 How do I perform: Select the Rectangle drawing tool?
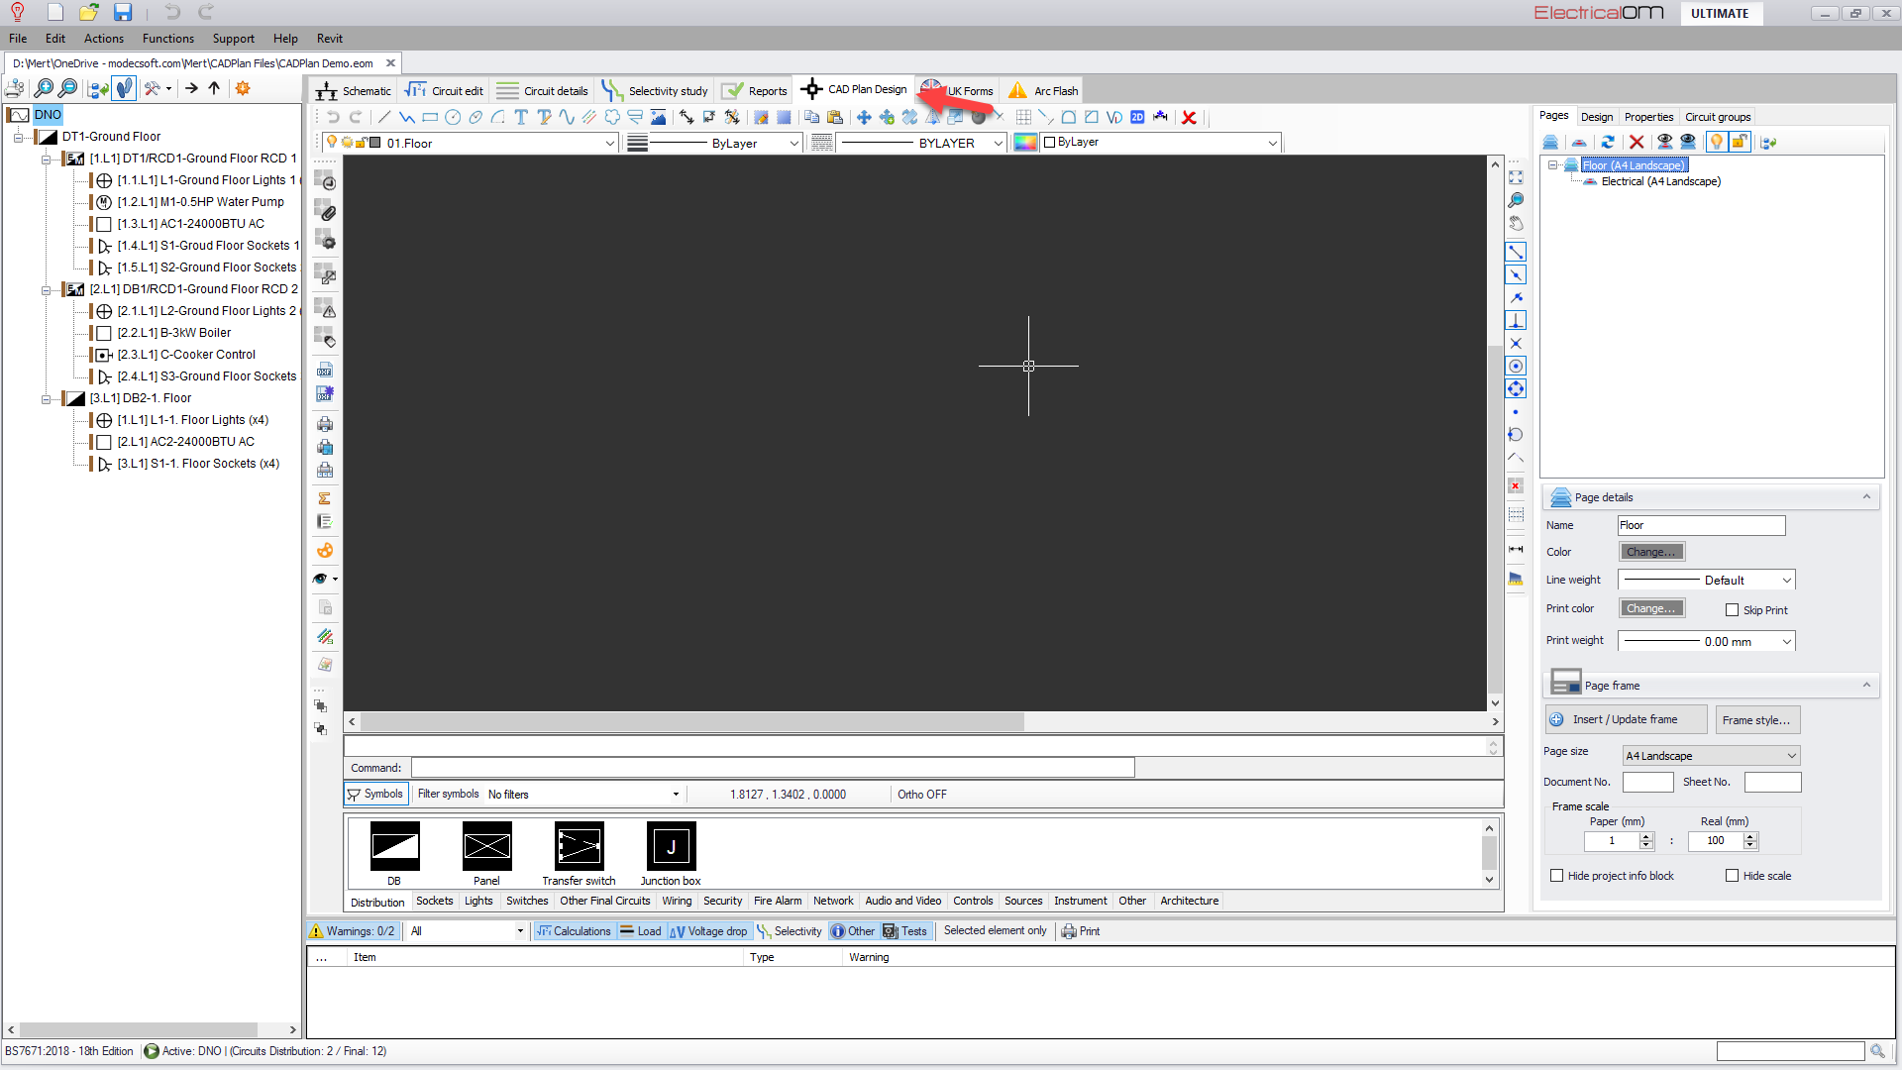(x=430, y=117)
